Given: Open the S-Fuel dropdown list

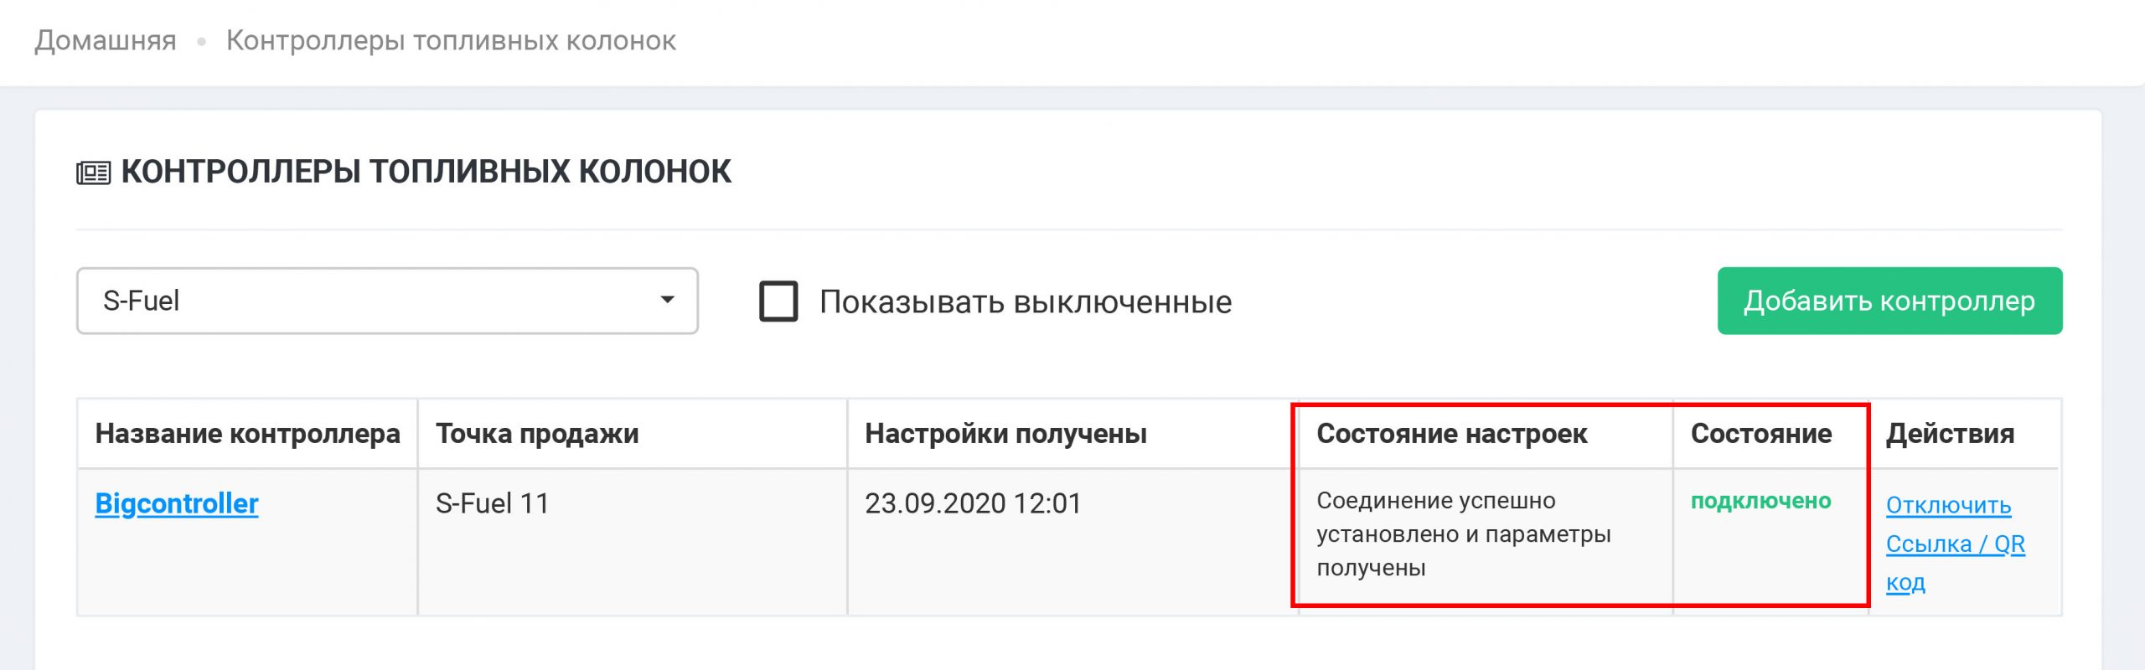Looking at the screenshot, I should 386,301.
